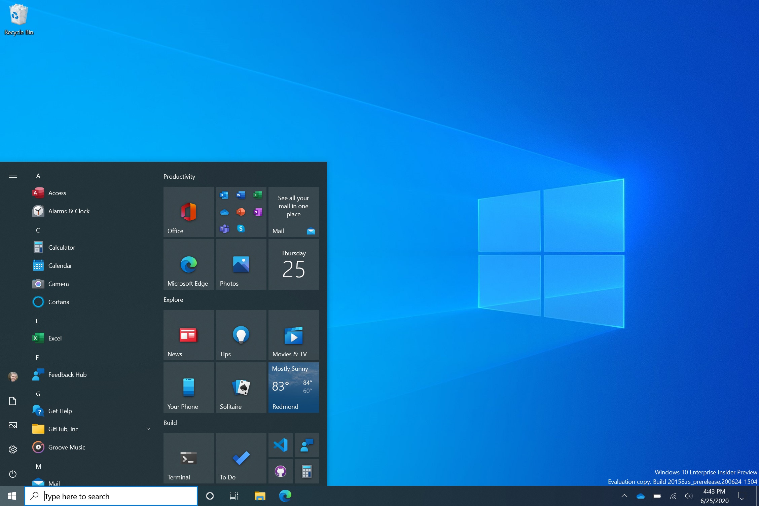Toggle the hamburger menu button
759x506 pixels.
point(12,176)
